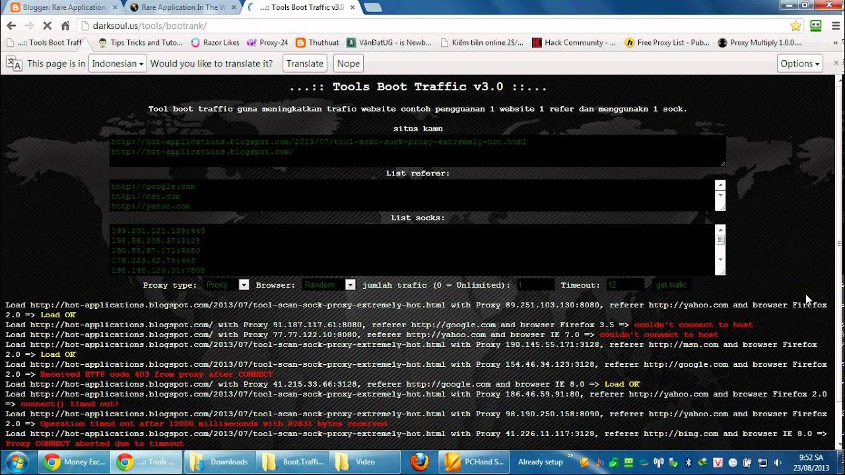
Task: Open translate Options dropdown
Action: [x=800, y=63]
